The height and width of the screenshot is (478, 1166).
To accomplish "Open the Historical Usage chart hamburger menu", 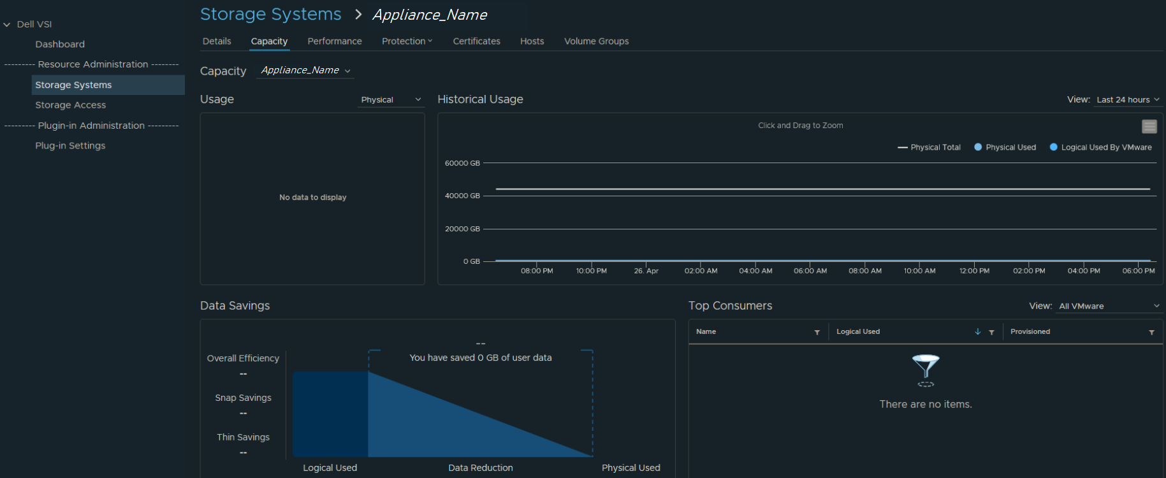I will pos(1149,126).
